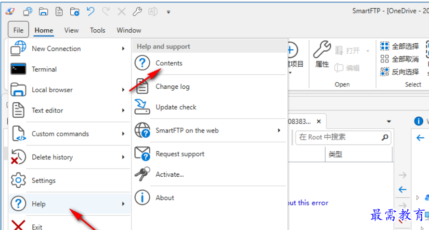Click the wrench properties icon in quick access toolbar
This screenshot has height=230, width=429.
[137, 12]
